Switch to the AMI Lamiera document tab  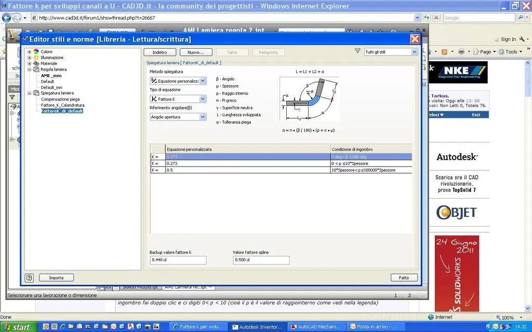[x=188, y=287]
